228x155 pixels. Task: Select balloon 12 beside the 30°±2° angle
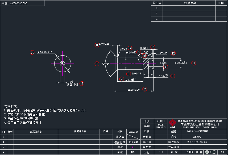pos(173,53)
